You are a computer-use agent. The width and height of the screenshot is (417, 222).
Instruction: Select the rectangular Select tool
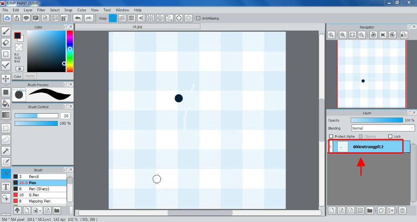(6, 128)
